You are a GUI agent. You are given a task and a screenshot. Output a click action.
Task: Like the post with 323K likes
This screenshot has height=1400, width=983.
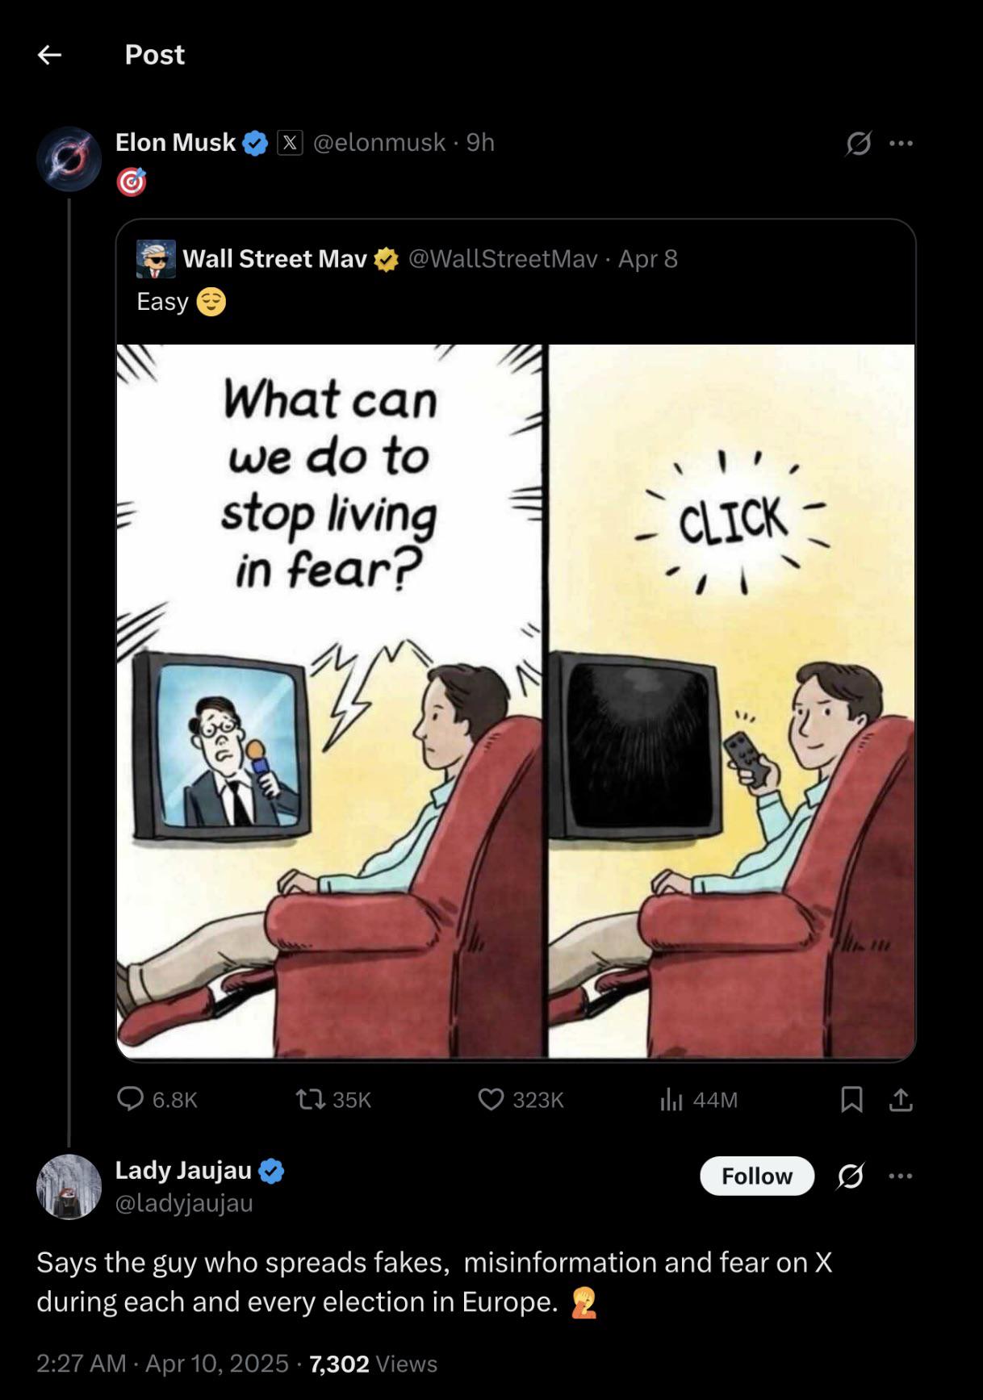[x=491, y=1099]
